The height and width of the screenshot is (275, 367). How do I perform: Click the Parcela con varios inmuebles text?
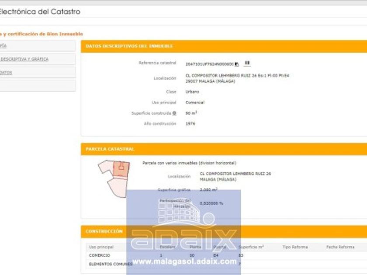(189, 163)
